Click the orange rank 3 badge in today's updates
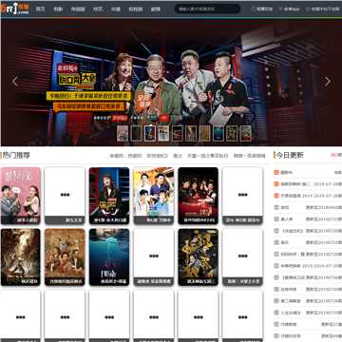 276,196
